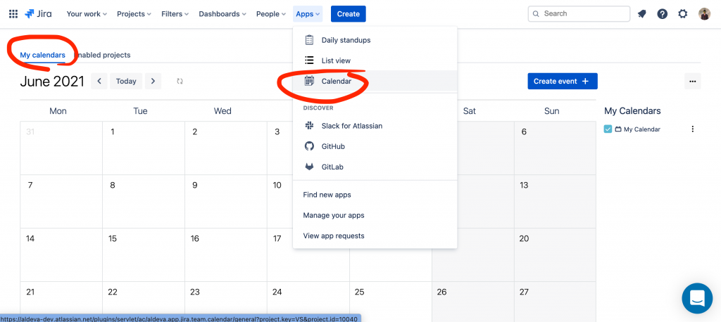The image size is (721, 322).
Task: Click the Create event button
Action: coord(563,82)
